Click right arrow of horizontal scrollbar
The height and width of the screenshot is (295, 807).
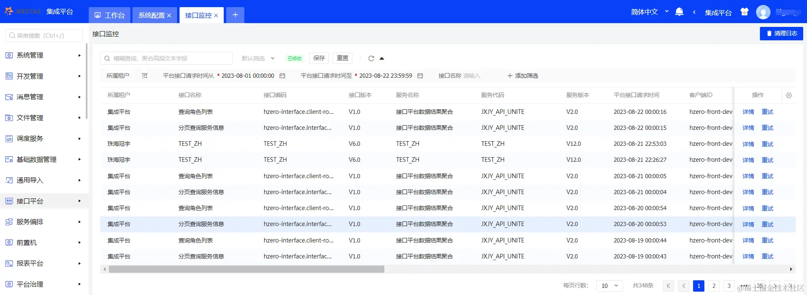click(791, 269)
